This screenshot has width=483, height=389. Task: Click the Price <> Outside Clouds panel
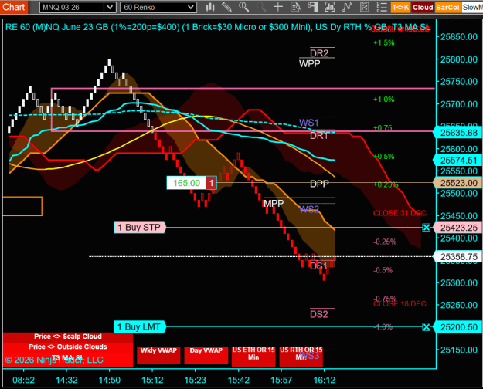[x=68, y=347]
